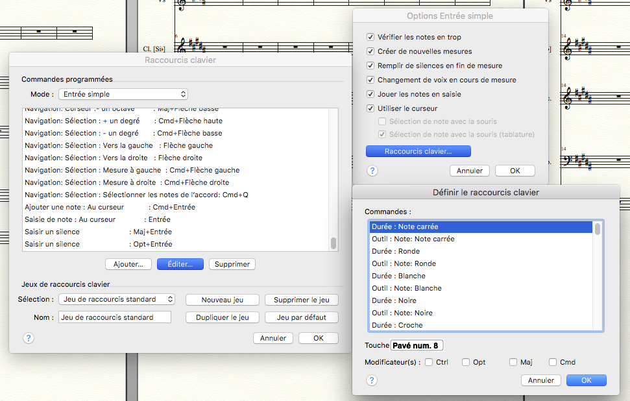Click help icon in Options Entrée simple

[372, 171]
